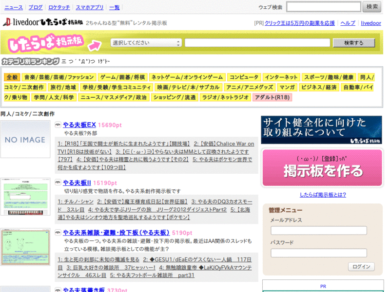Click the 検索 web search button
Viewport: 390px width, 292px height.
pos(372,6)
